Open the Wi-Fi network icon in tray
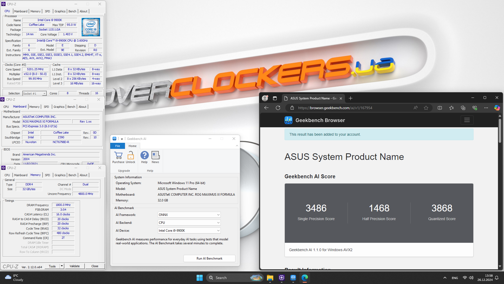The width and height of the screenshot is (504, 284). [x=465, y=278]
